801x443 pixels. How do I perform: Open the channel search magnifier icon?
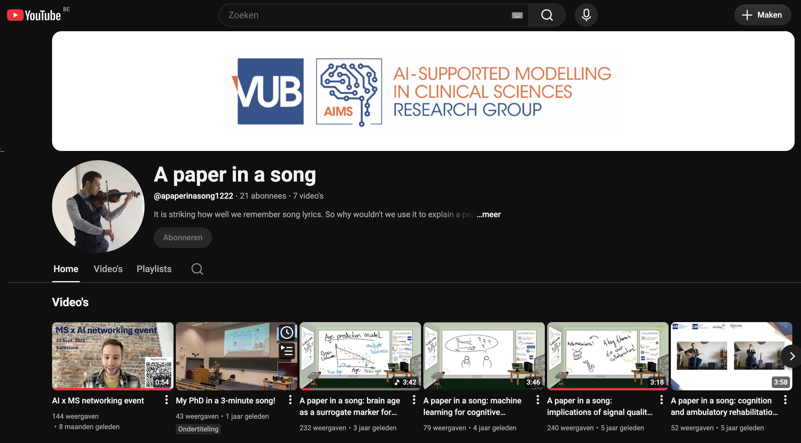point(197,269)
